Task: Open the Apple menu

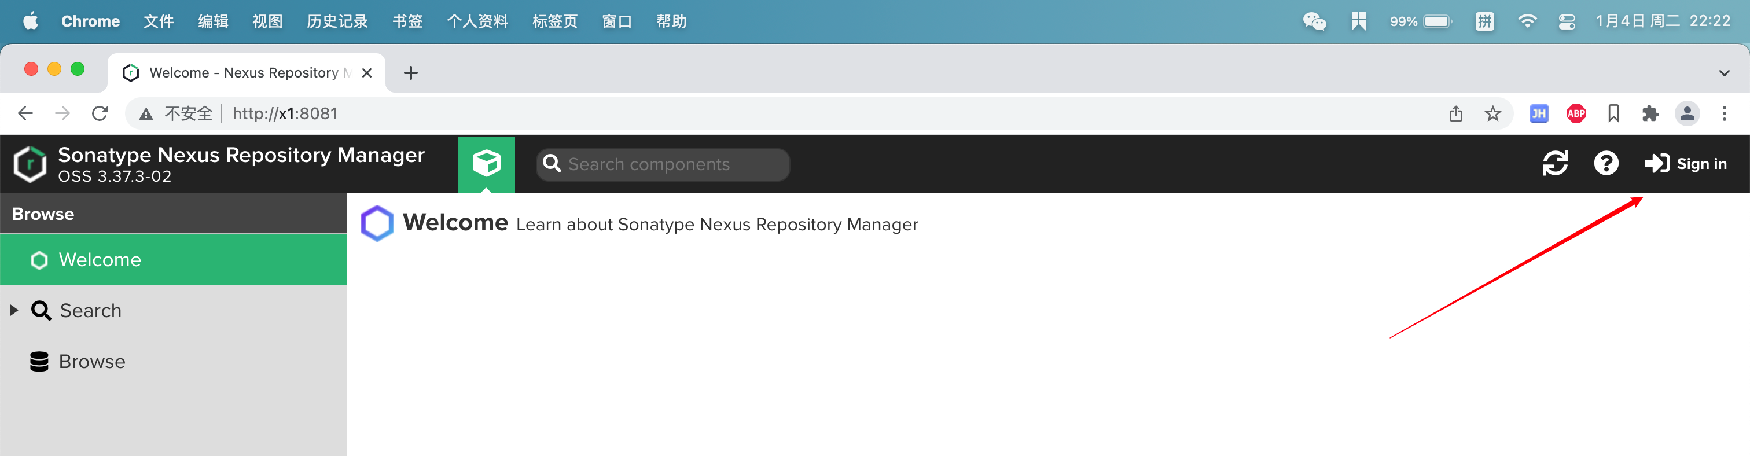Action: click(30, 21)
